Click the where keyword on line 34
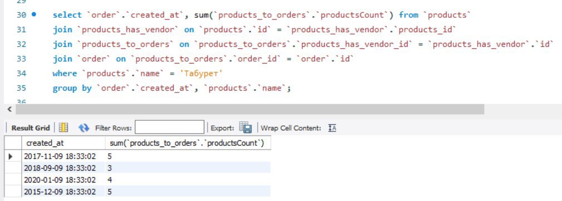 (x=65, y=73)
